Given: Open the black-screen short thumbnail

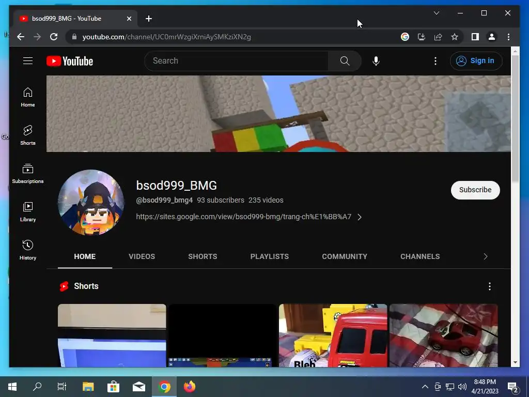Looking at the screenshot, I should (222, 335).
